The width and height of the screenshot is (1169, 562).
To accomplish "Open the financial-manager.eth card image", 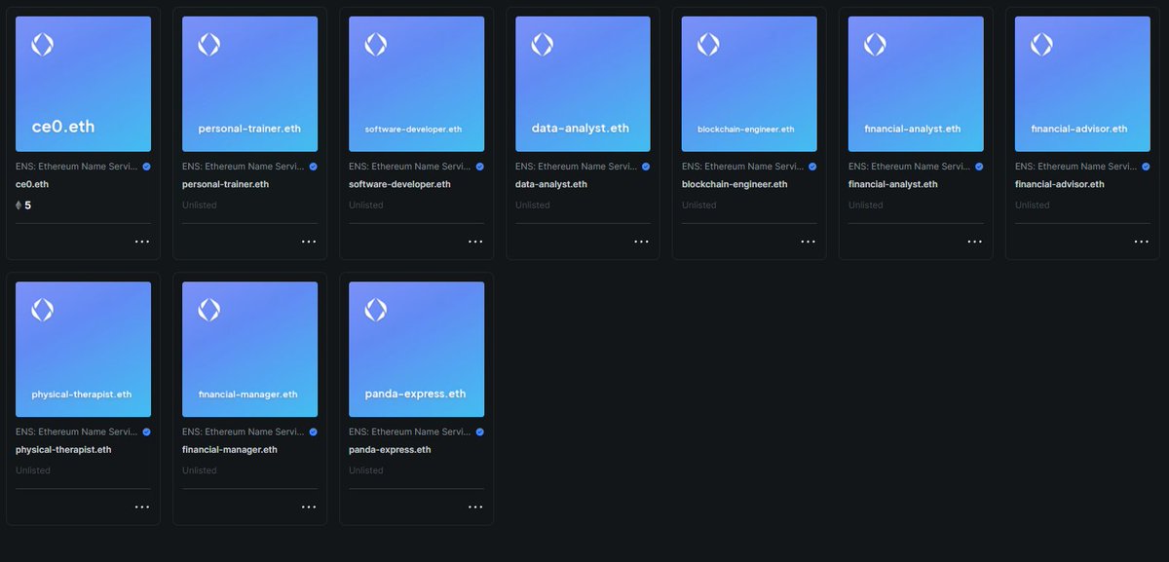I will pos(250,350).
